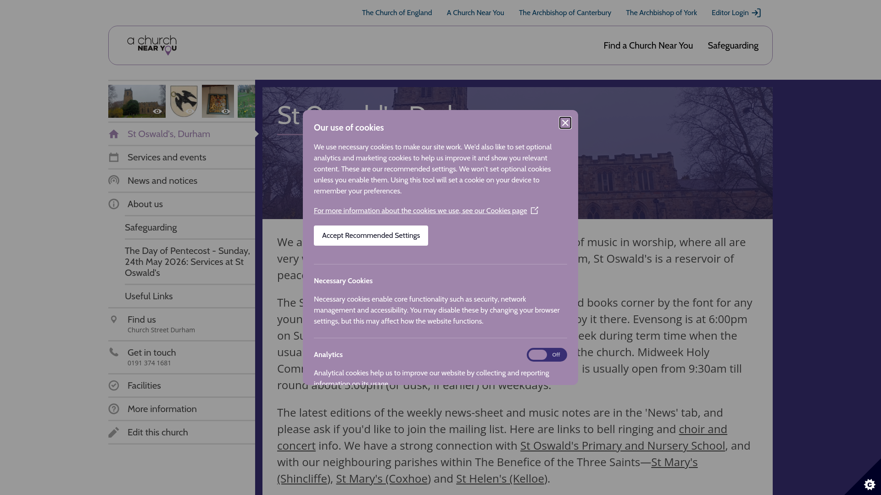Click the question mark icon for More information
This screenshot has height=495, width=881.
(x=114, y=409)
